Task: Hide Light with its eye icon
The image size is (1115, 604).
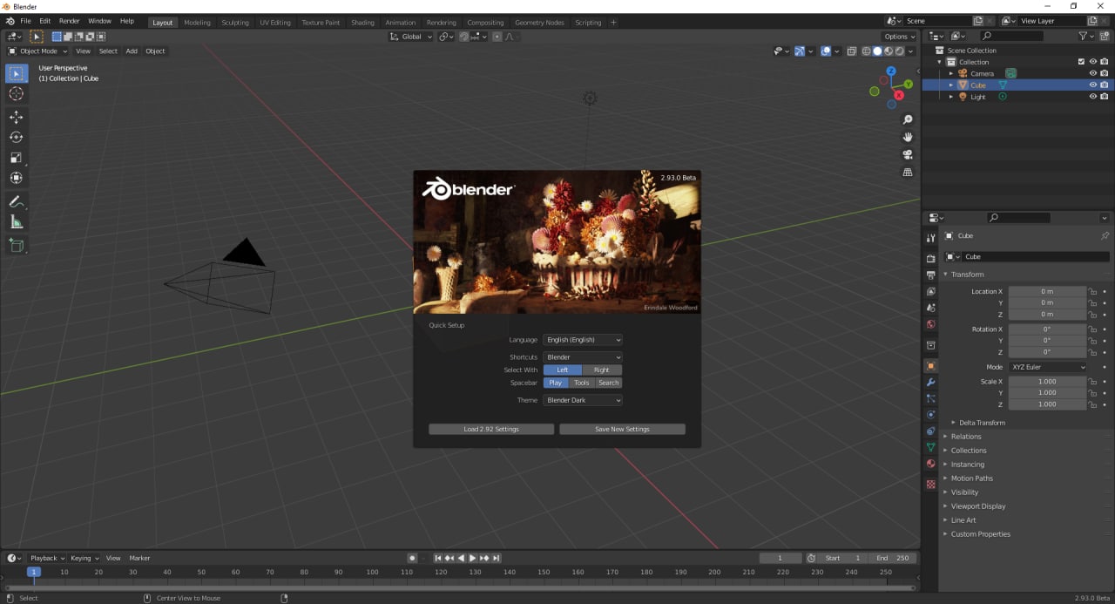Action: [1092, 97]
